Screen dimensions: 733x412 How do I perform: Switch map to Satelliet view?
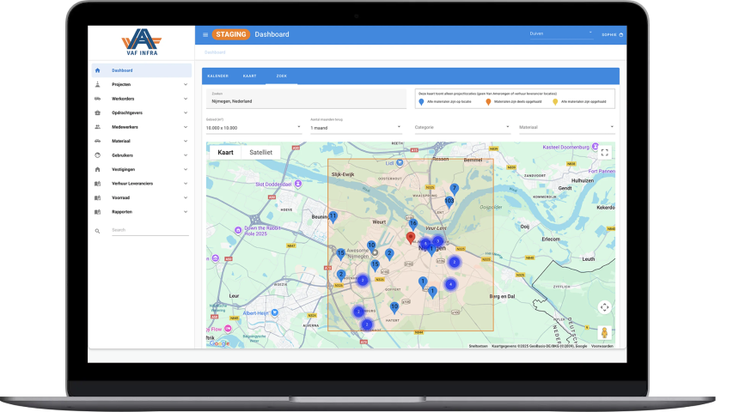[x=261, y=152]
